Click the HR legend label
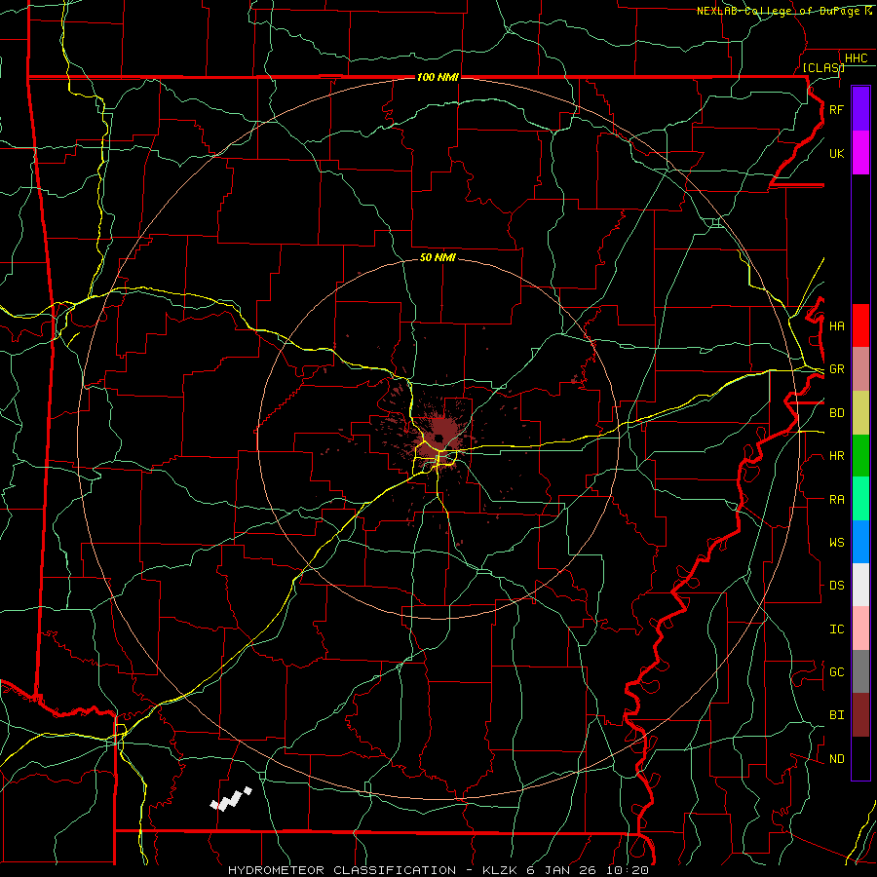This screenshot has height=877, width=877. (836, 456)
